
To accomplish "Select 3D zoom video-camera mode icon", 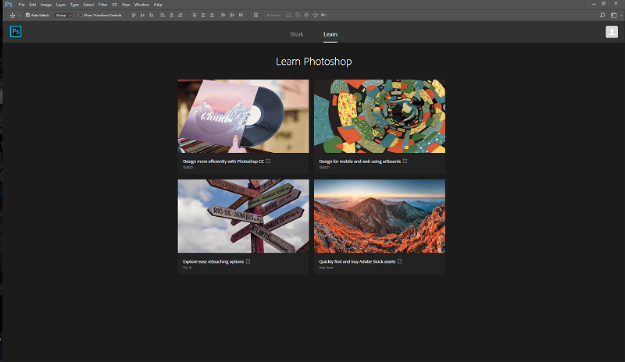I will pos(324,15).
